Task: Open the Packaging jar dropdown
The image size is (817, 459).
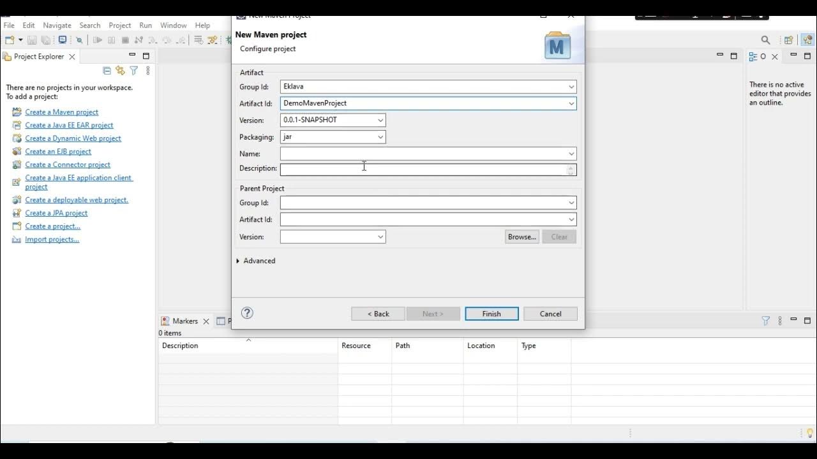Action: pos(380,137)
